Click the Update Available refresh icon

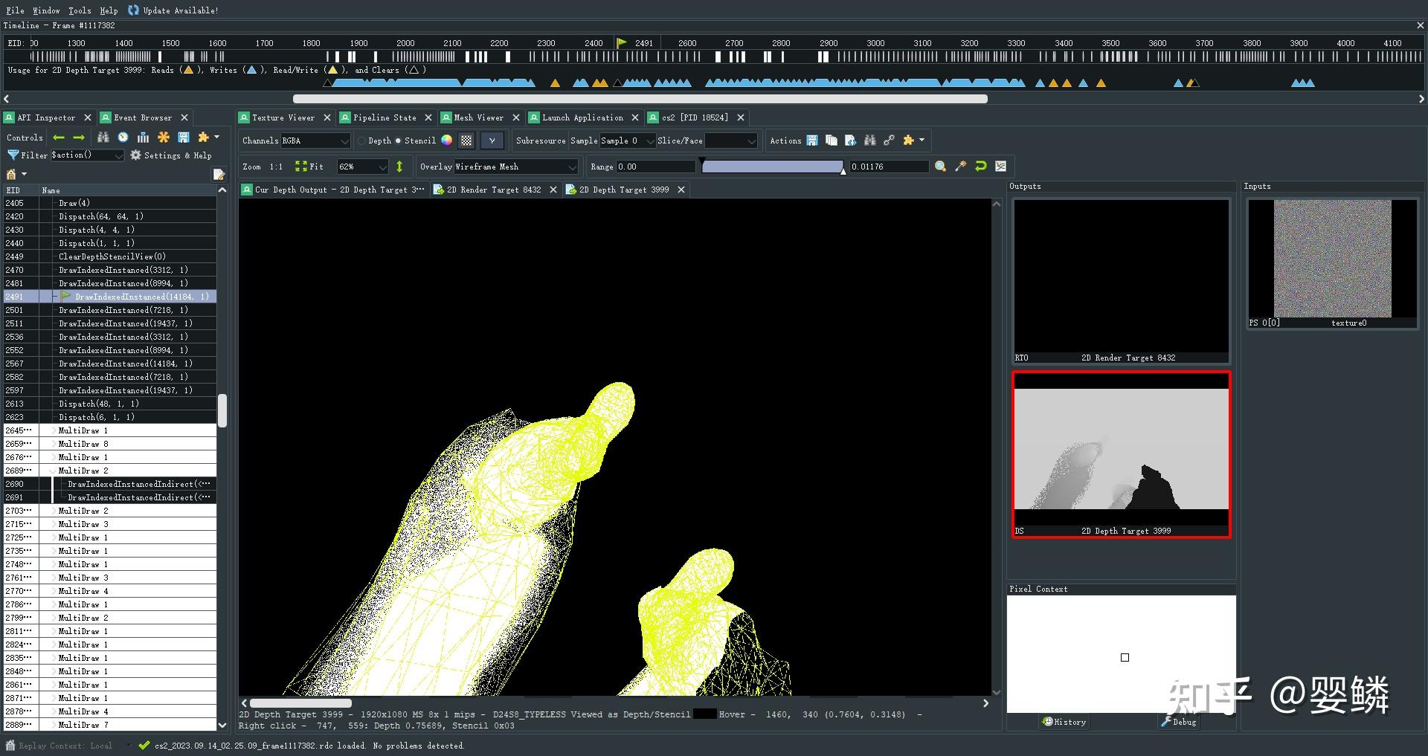pos(133,10)
